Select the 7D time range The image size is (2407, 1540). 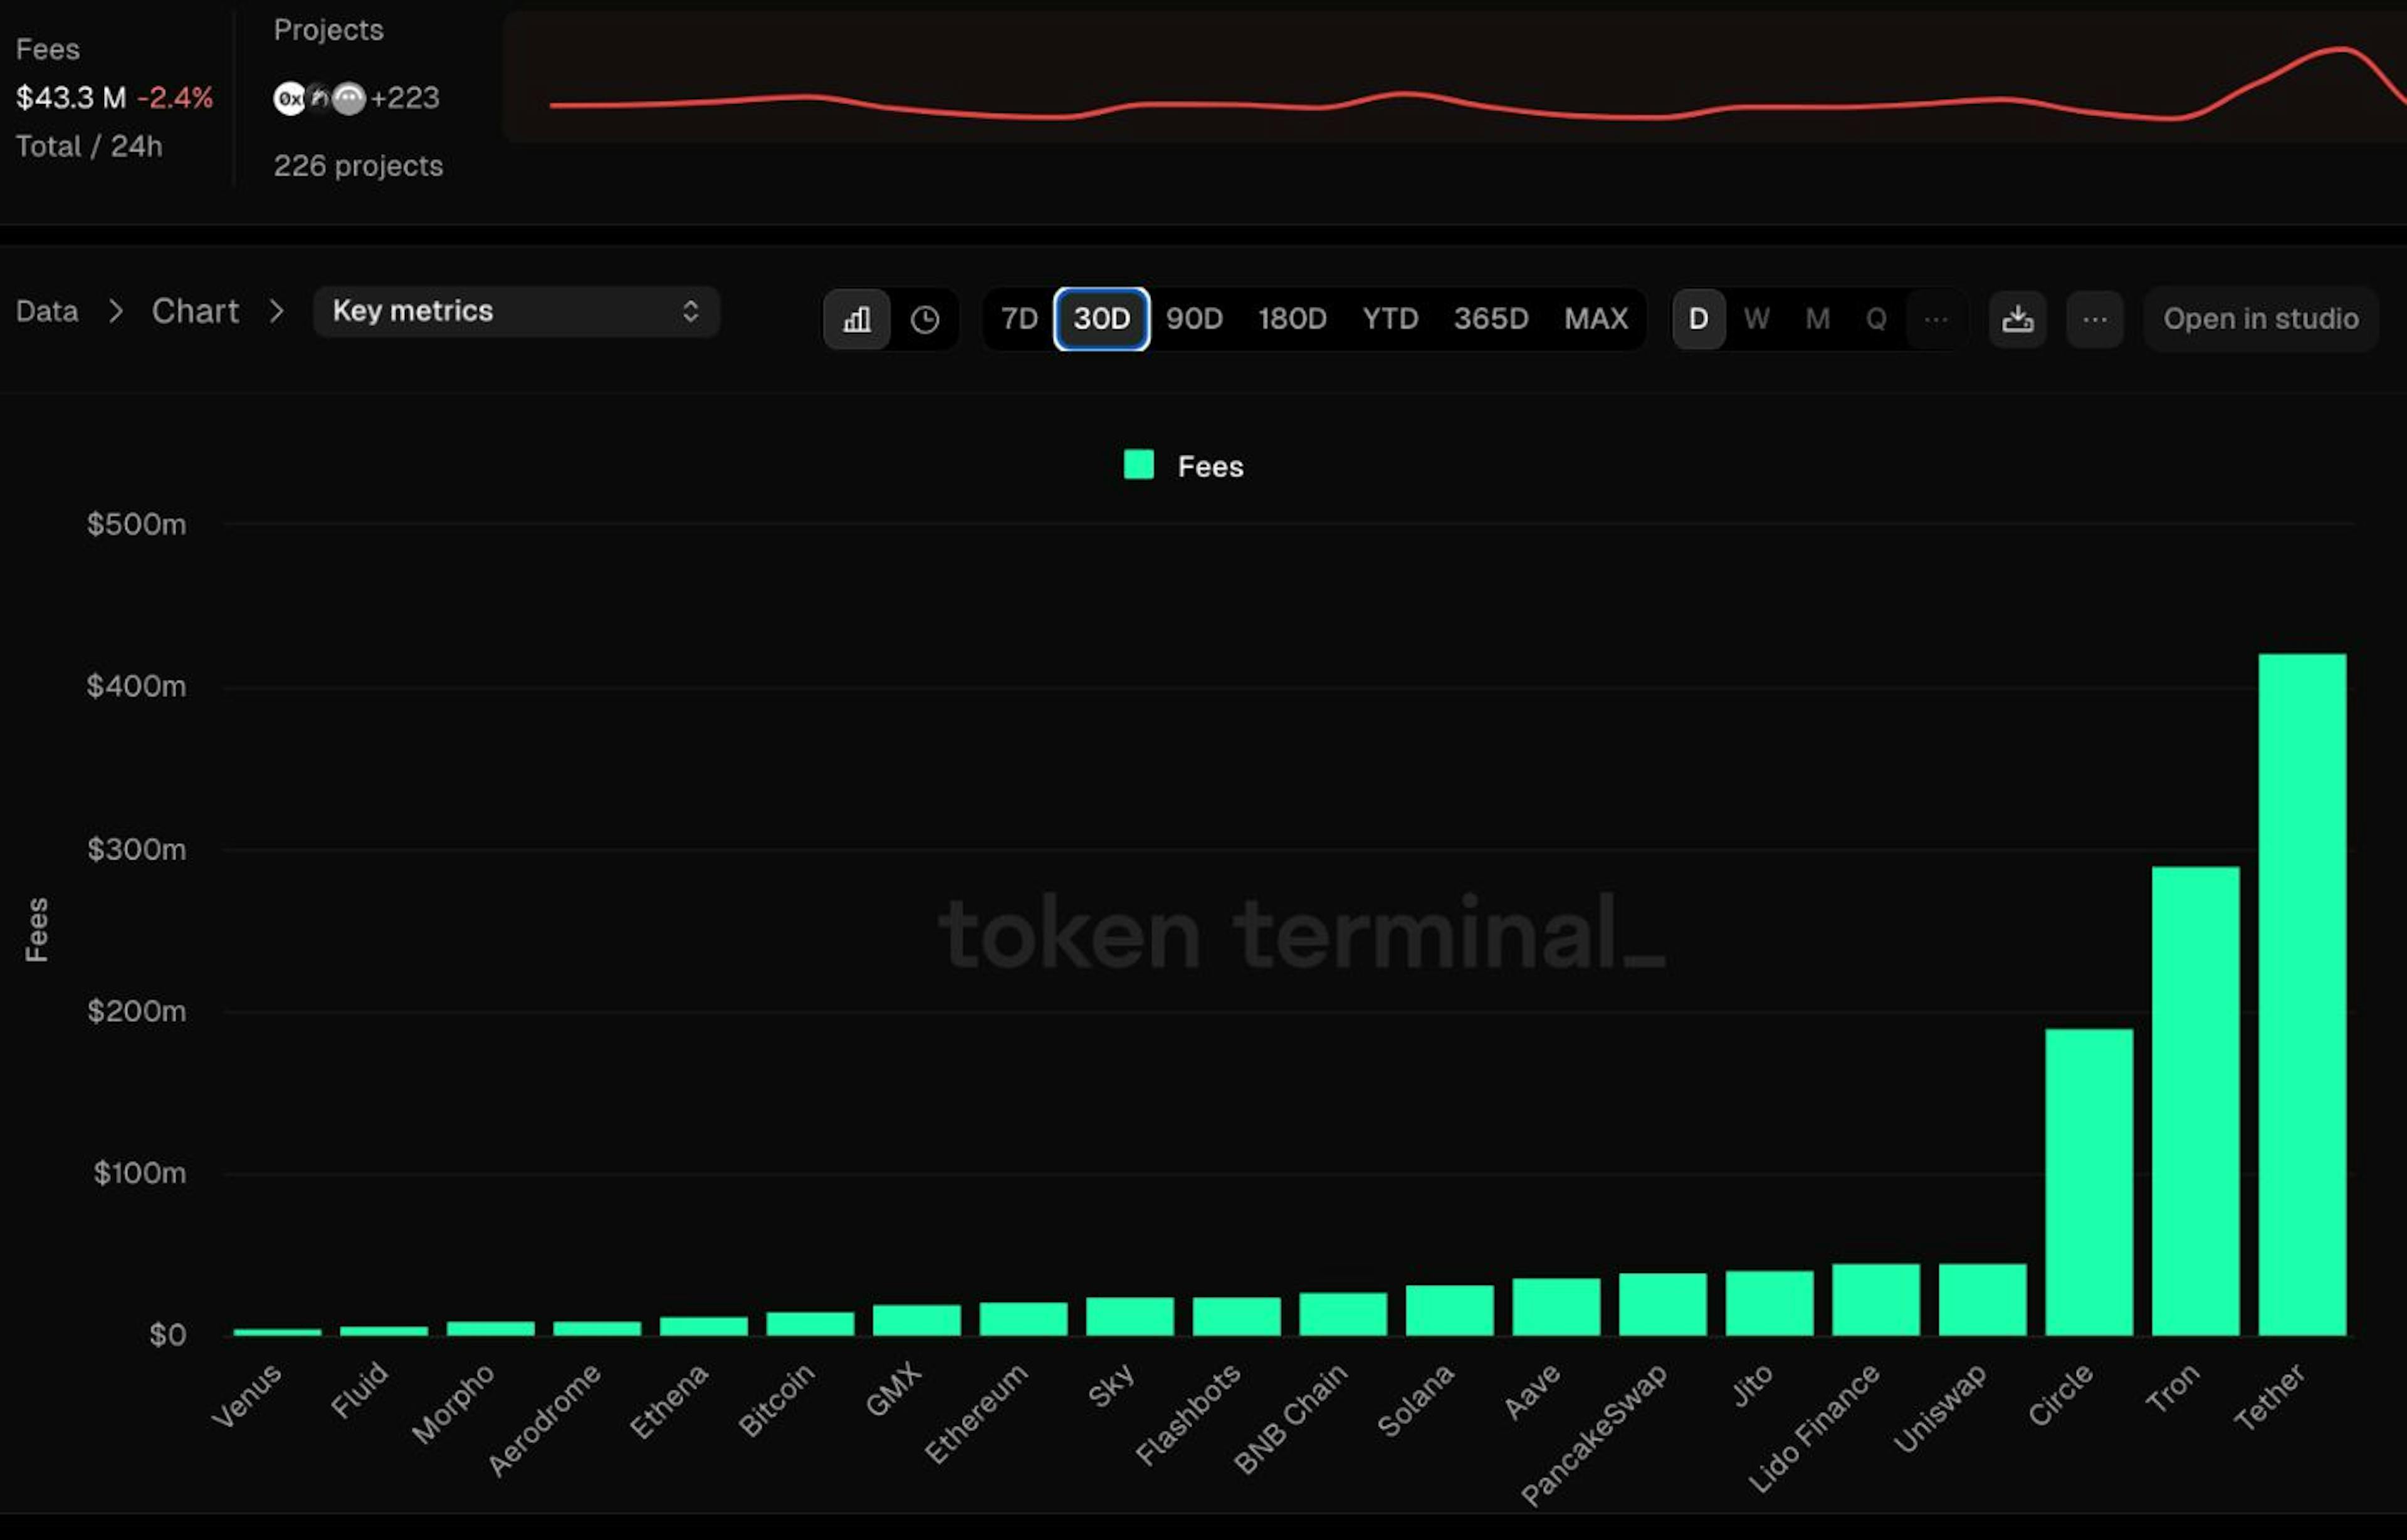pos(1019,319)
